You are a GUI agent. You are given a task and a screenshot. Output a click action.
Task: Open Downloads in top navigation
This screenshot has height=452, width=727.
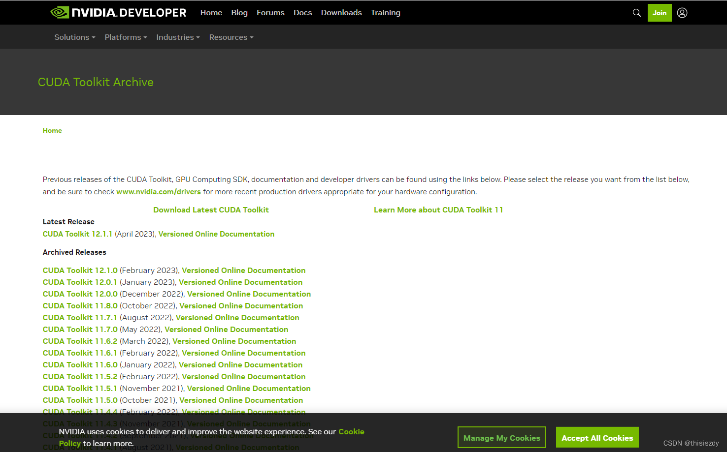(341, 13)
